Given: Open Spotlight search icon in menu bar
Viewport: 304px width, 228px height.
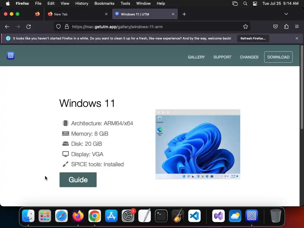Looking at the screenshot, I should click(x=245, y=4).
